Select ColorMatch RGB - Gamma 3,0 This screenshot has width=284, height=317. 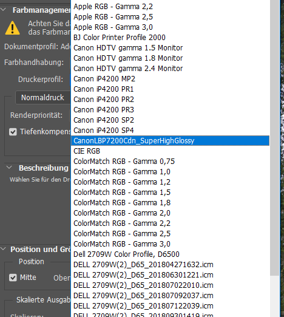[x=171, y=244]
